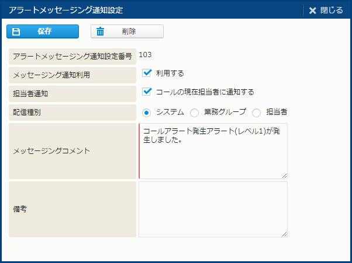The image size is (352, 263).
Task: Click the trash can icon on 削除
Action: coord(101,31)
